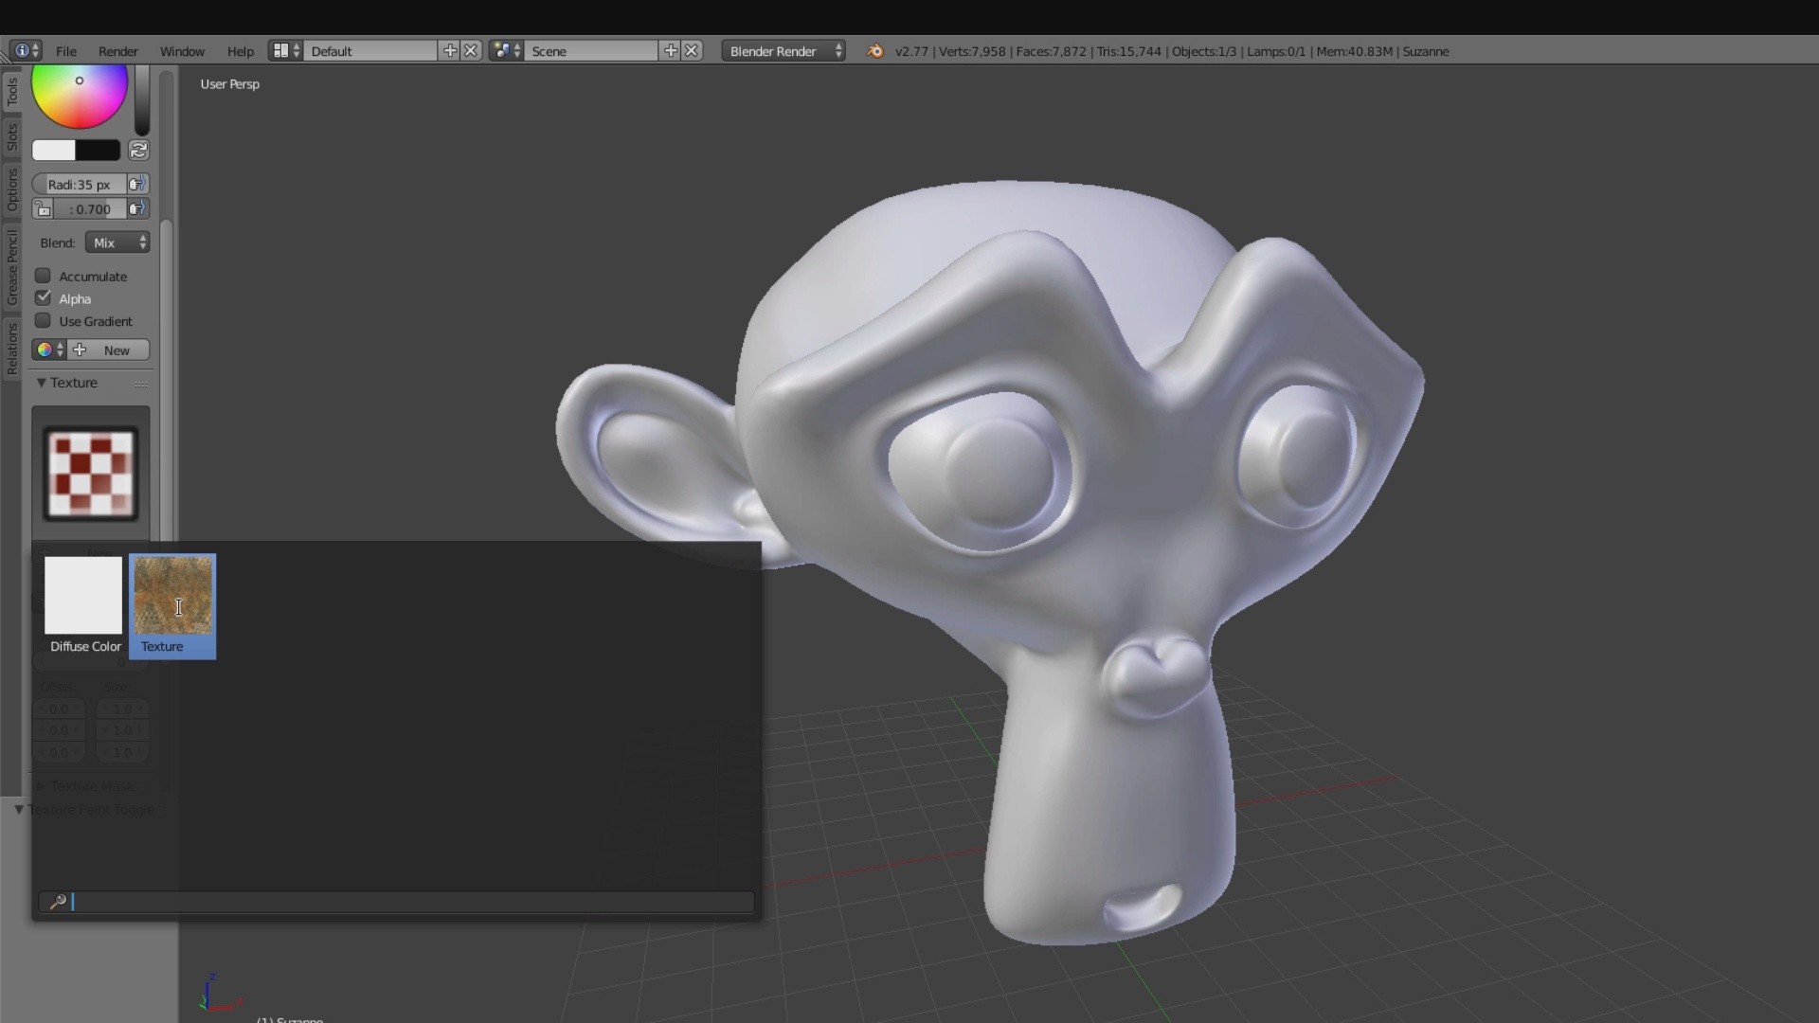Image resolution: width=1819 pixels, height=1023 pixels.
Task: Add a new screen layout with plus
Action: (x=450, y=51)
